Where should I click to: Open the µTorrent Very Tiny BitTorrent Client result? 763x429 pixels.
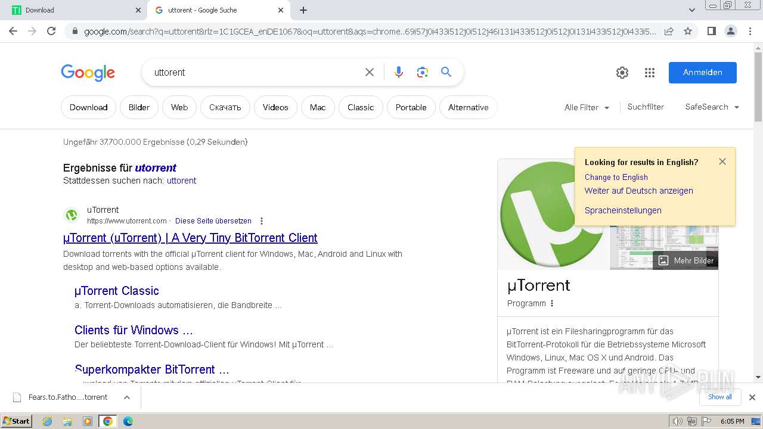(x=190, y=238)
